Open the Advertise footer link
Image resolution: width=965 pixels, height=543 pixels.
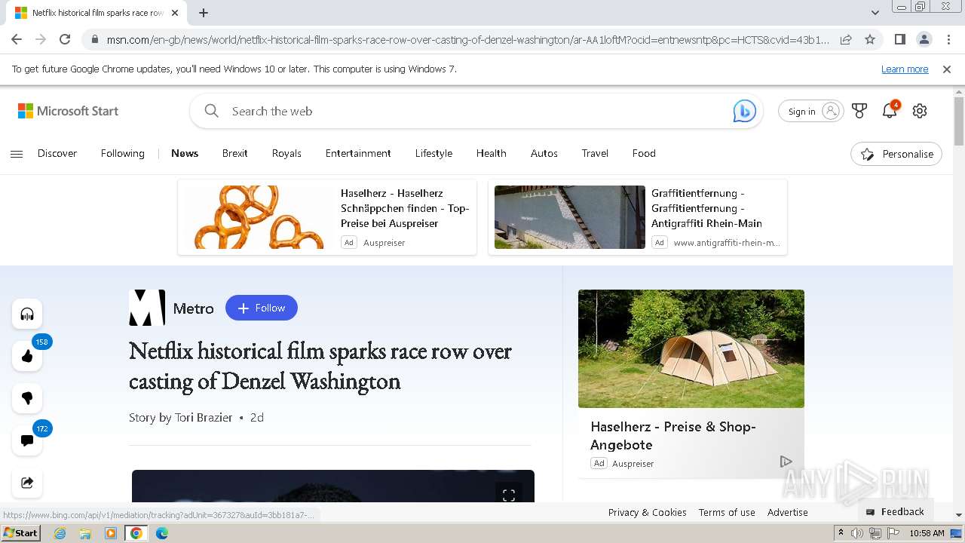point(788,512)
